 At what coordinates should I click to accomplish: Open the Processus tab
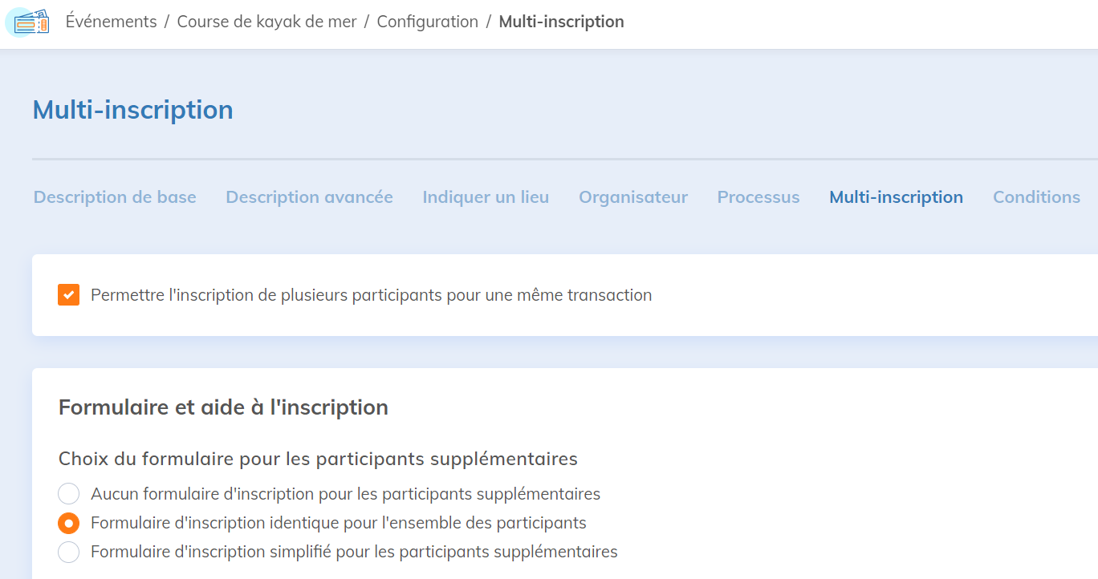[758, 197]
